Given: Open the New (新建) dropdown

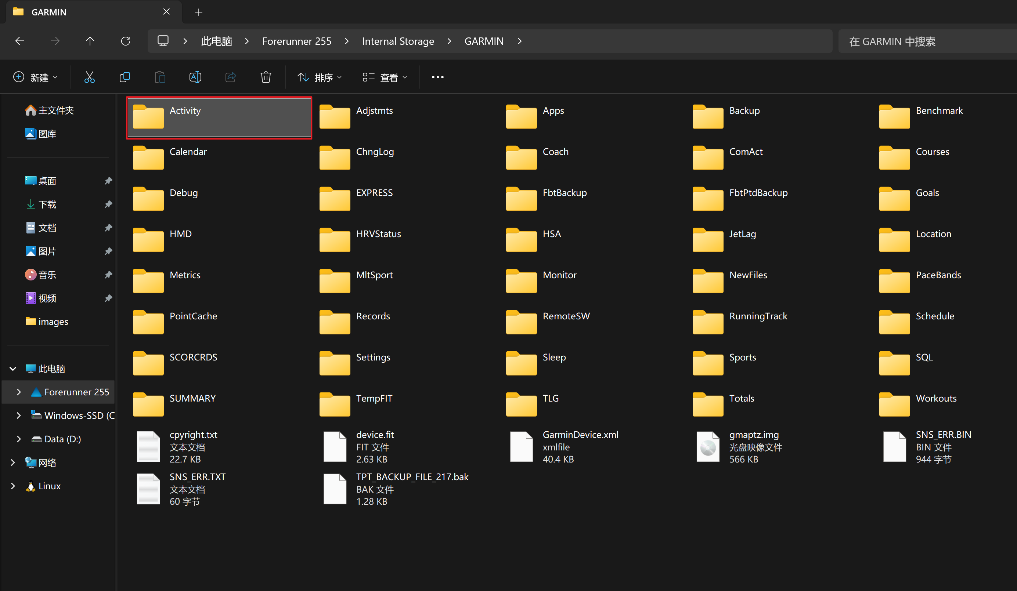Looking at the screenshot, I should coord(36,77).
